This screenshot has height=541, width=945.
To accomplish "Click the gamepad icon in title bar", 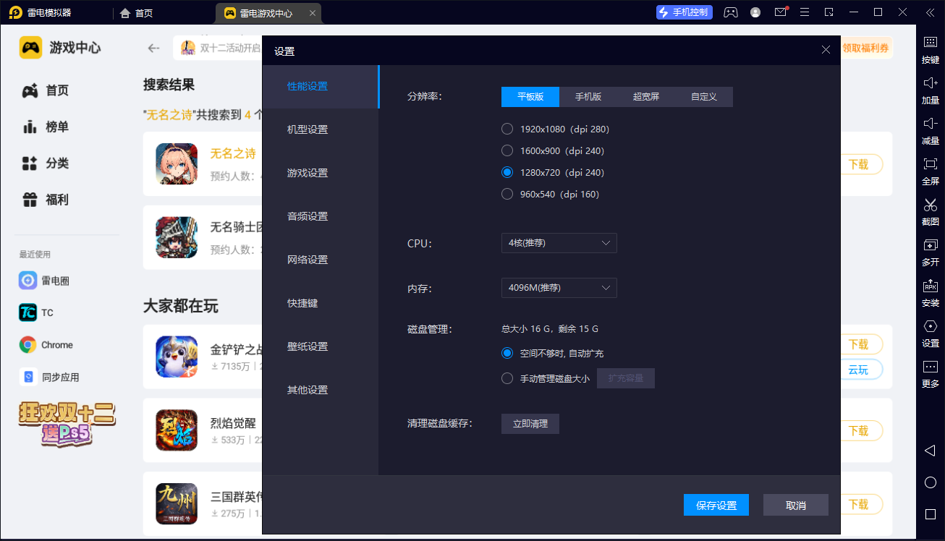I will click(731, 12).
